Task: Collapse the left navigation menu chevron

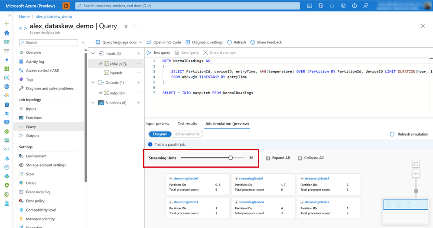Action: tap(83, 42)
